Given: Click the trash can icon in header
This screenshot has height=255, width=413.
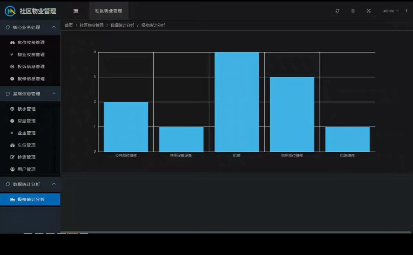Looking at the screenshot, I should (x=353, y=11).
